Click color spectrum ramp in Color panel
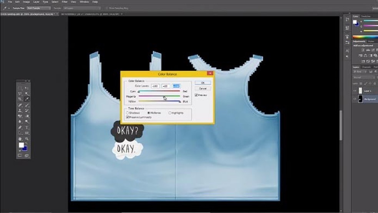Viewport: 378px width, 213px height. (x=365, y=37)
